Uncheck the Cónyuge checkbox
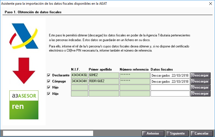This screenshot has height=137, width=215. pyautogui.click(x=49, y=81)
